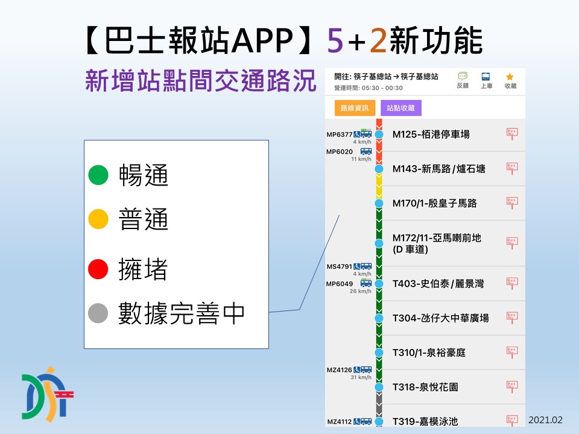Open the 路線資訊 orange button
579x434 pixels.
(355, 108)
